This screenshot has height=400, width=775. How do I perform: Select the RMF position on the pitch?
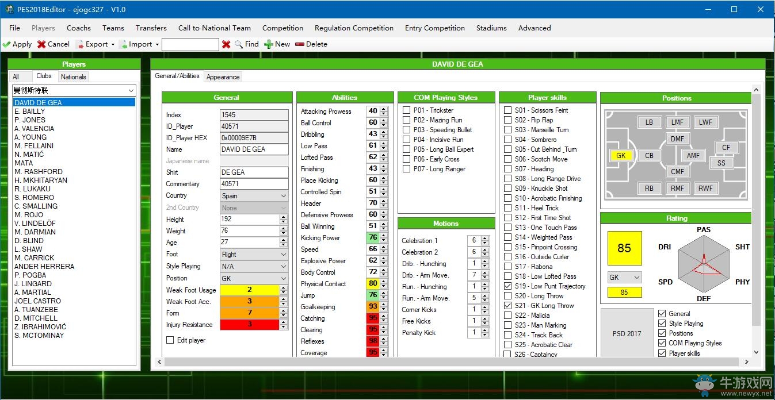click(x=677, y=189)
